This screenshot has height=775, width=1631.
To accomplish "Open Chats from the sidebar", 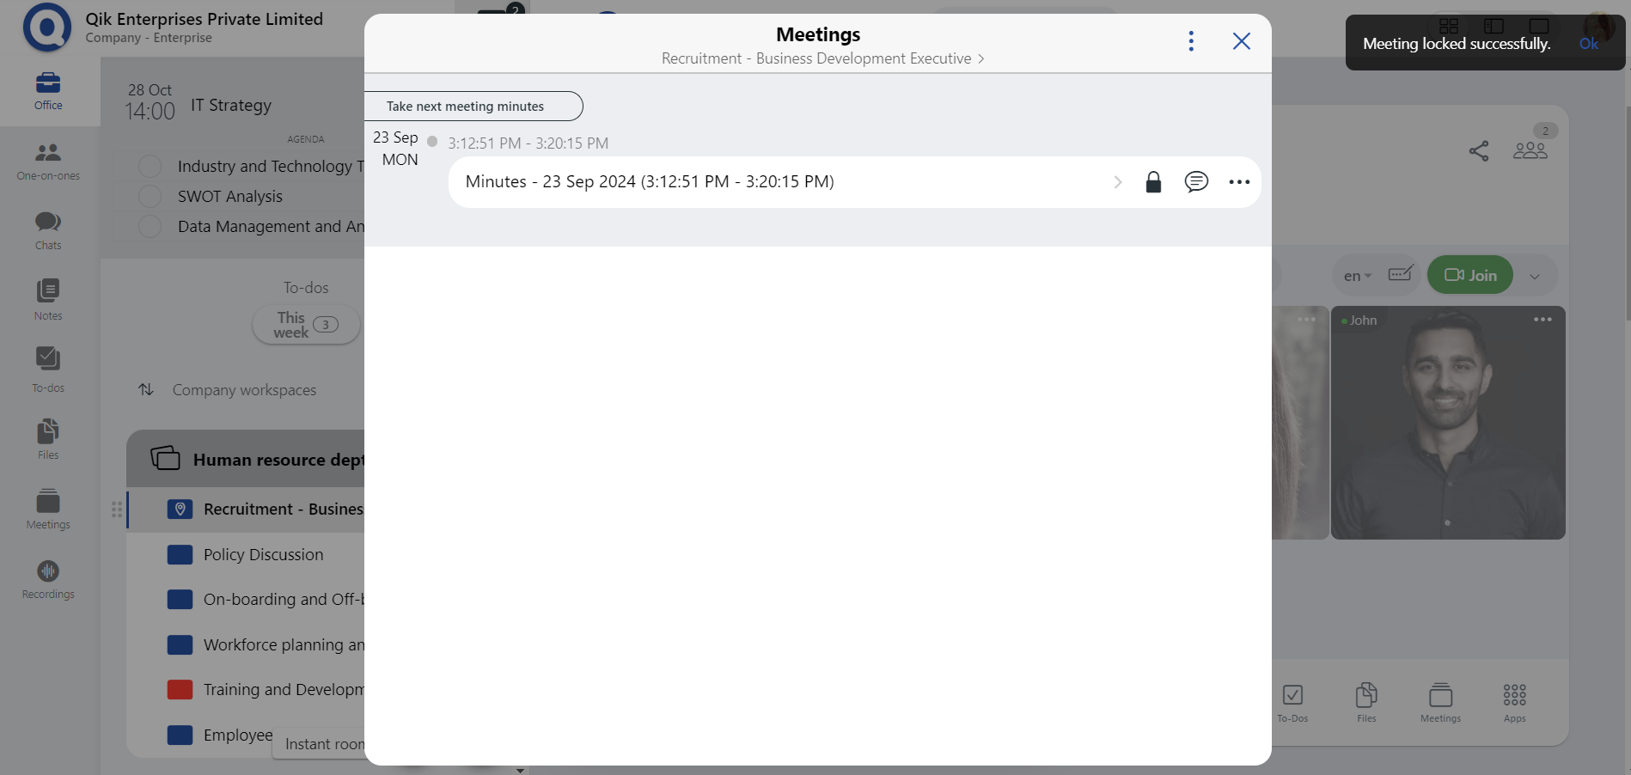I will [47, 229].
